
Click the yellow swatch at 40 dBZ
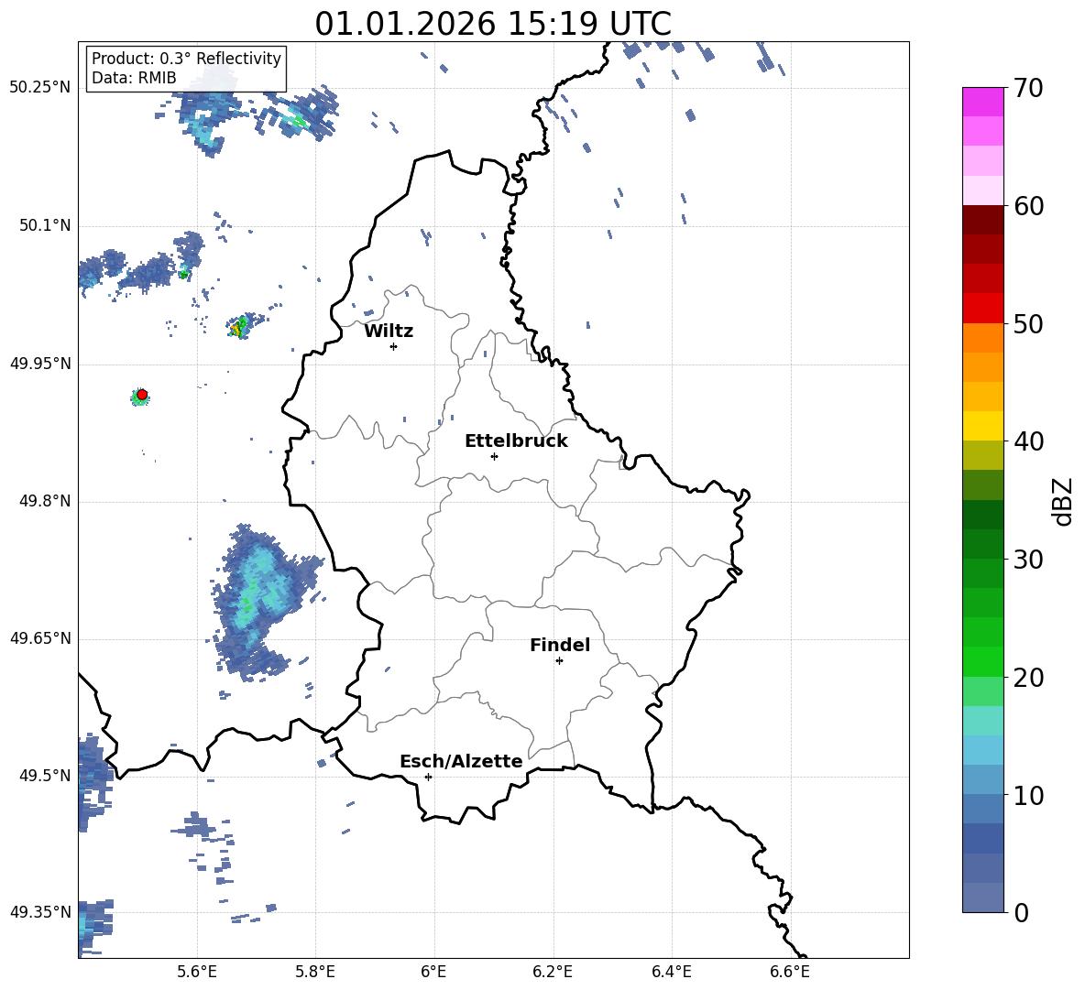click(x=982, y=426)
